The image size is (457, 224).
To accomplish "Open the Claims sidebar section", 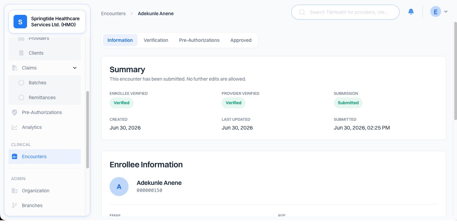I will pyautogui.click(x=45, y=68).
